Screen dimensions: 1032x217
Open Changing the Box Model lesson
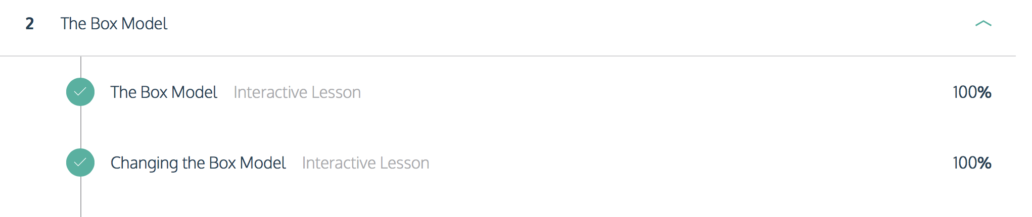coord(198,163)
